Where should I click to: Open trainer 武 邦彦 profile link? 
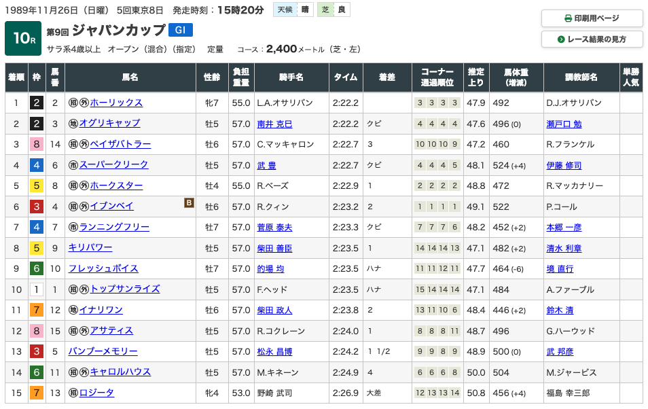[x=560, y=351]
